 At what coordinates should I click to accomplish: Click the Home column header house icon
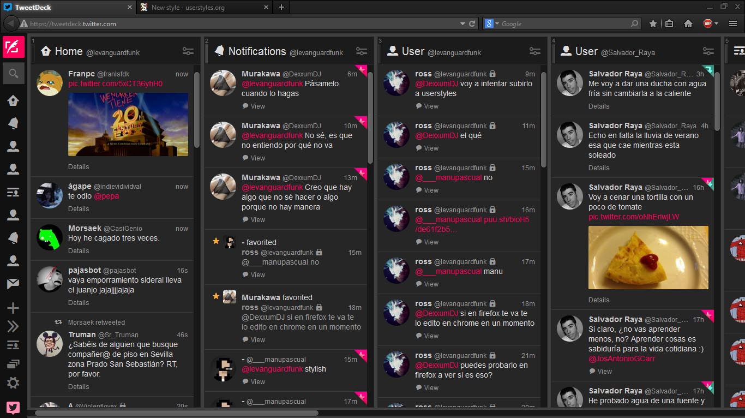(x=46, y=51)
